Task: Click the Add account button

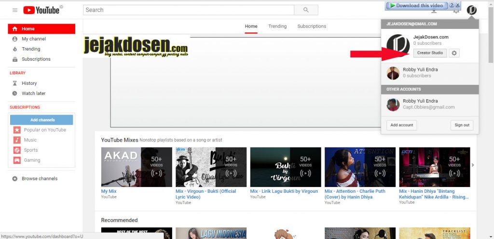Action: tap(402, 125)
